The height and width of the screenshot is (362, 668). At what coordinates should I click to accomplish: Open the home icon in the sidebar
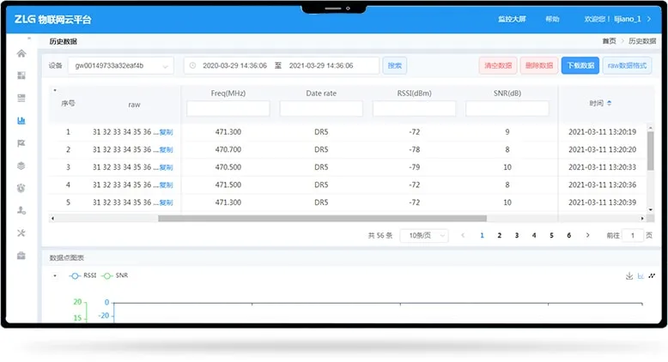point(21,53)
